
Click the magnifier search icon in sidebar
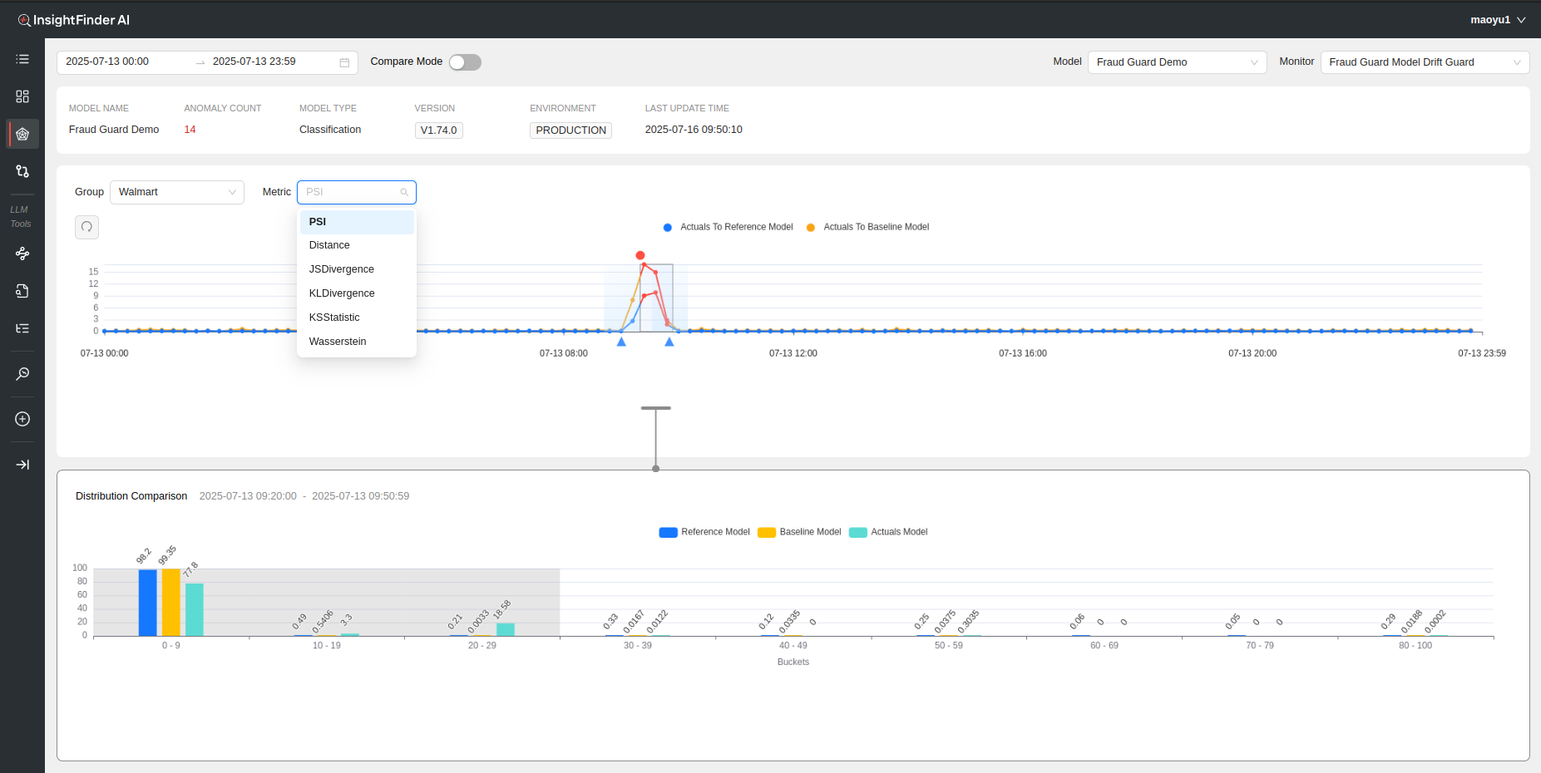pos(22,374)
